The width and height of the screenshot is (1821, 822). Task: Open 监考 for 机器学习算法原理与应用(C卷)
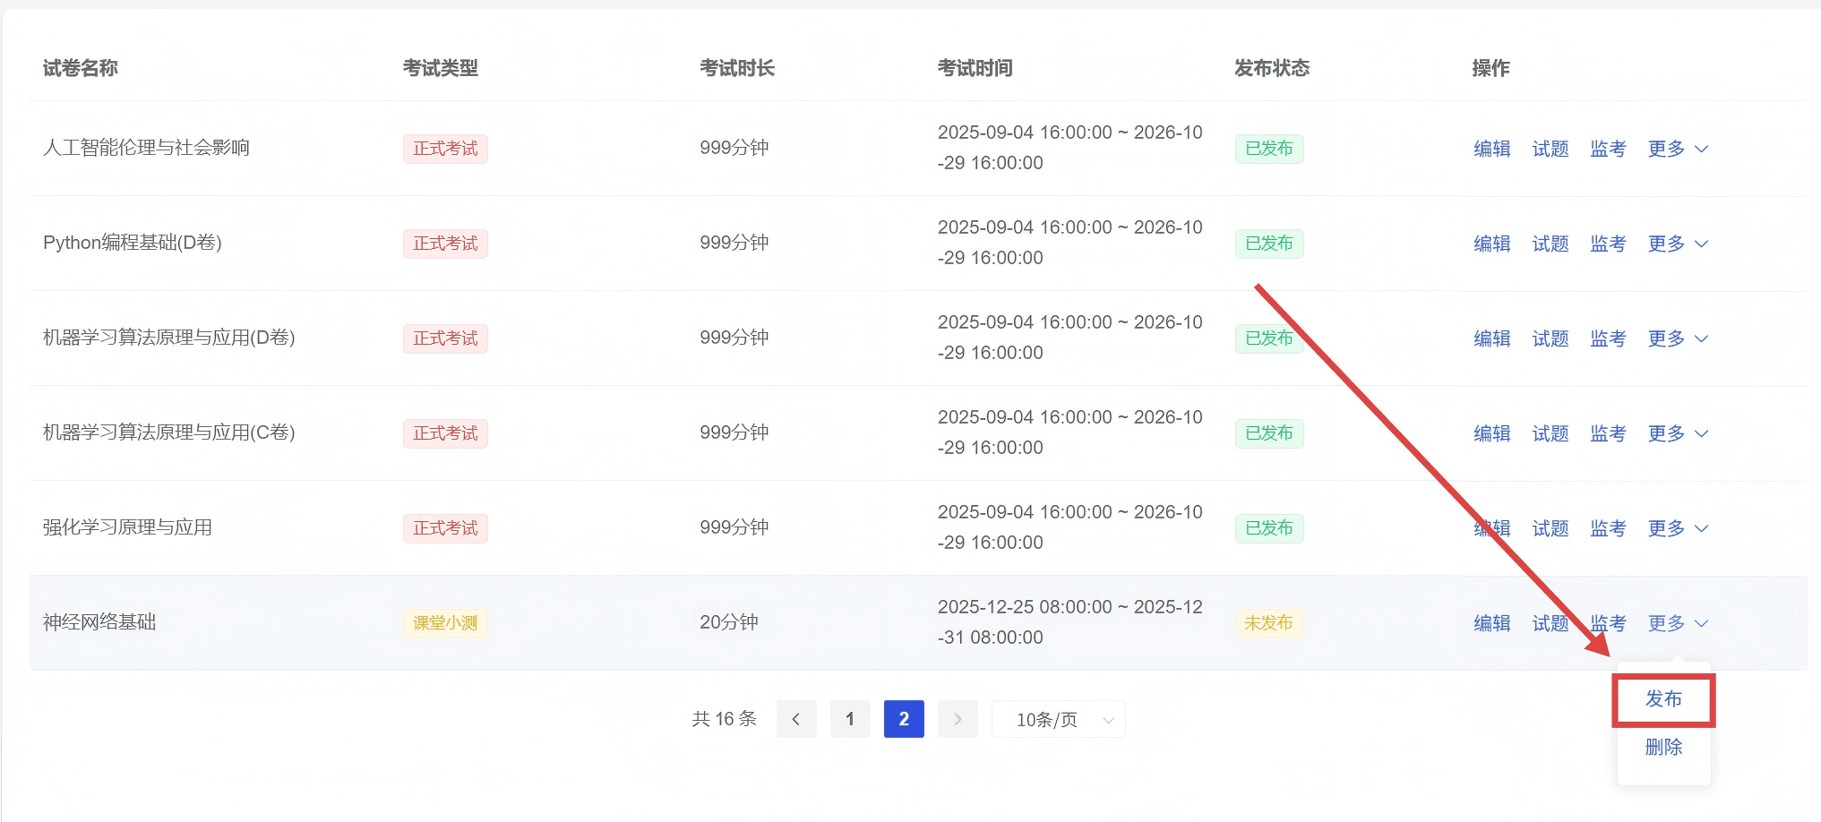tap(1608, 433)
